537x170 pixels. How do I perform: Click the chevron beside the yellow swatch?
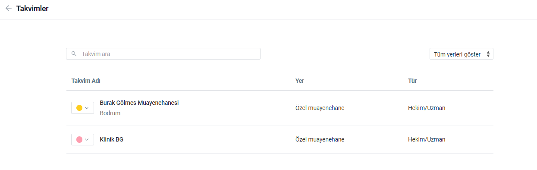(87, 108)
